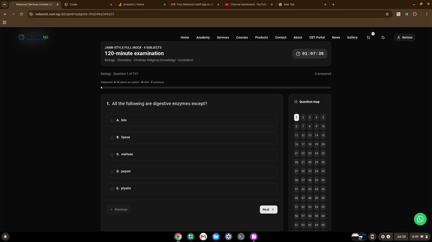Switch to the blank New Tab
The width and height of the screenshot is (432, 242).
pyautogui.click(x=302, y=4)
